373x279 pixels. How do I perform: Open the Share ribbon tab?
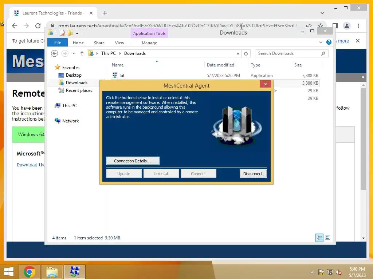(x=99, y=43)
